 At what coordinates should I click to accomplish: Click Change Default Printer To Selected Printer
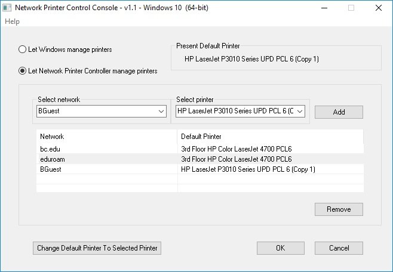pos(97,248)
